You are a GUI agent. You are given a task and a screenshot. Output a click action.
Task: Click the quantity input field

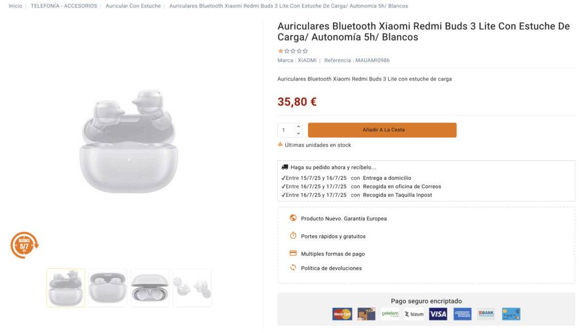click(x=286, y=130)
